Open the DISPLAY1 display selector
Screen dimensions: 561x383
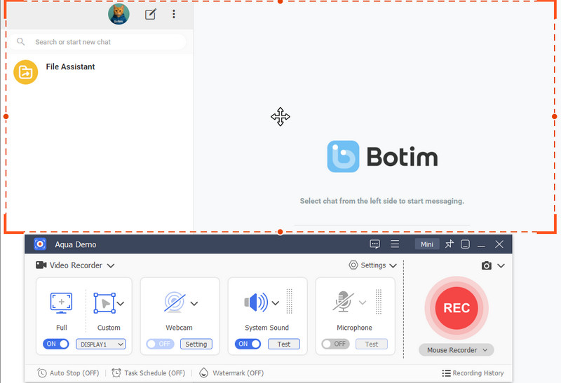[x=101, y=344]
